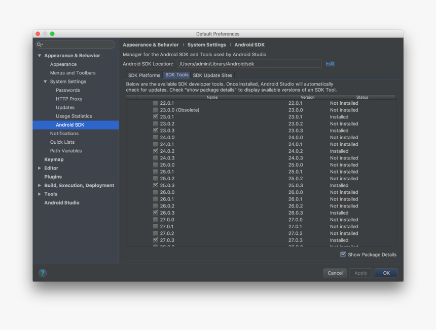Select HTTP Proxy settings
Viewport: 436px width, 330px height.
point(69,99)
